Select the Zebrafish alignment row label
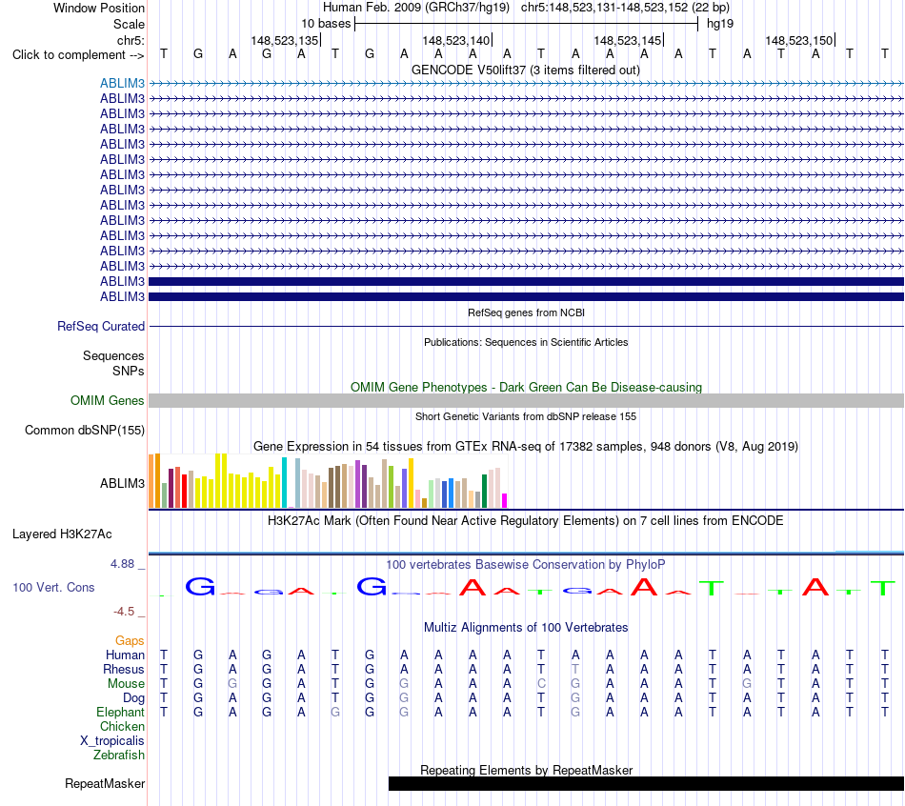This screenshot has width=905, height=806. pos(119,756)
